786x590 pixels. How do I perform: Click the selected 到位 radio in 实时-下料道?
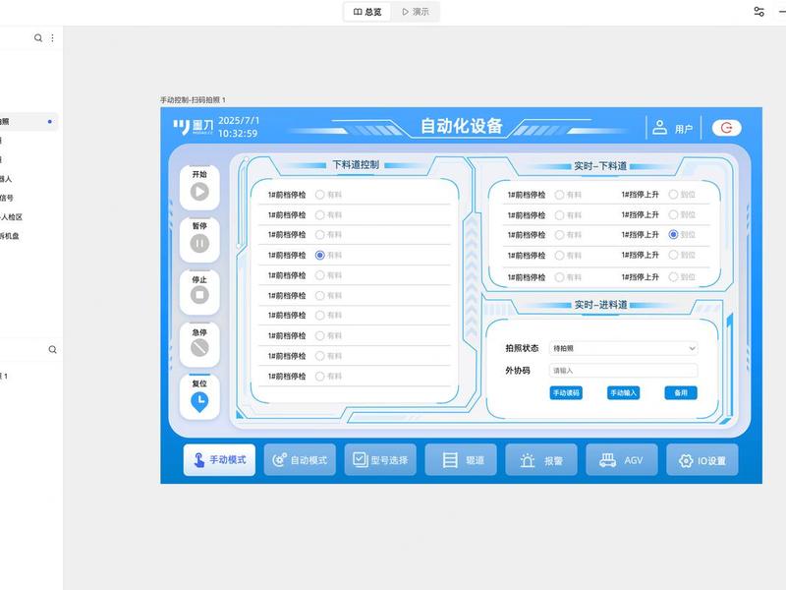pyautogui.click(x=673, y=234)
